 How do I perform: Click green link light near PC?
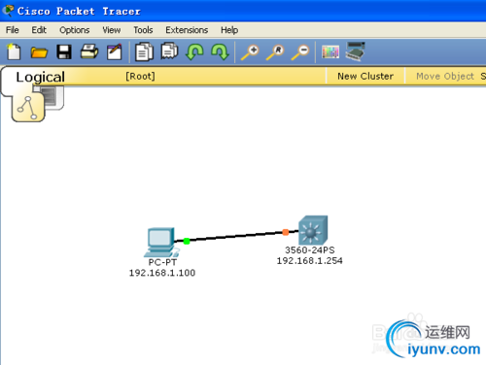coord(187,241)
